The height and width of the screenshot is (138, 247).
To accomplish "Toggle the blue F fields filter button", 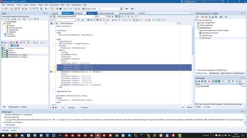I will click(12, 45).
